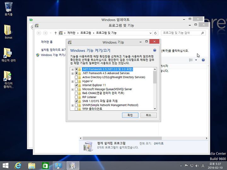Enable SNMP checkbox
The width and height of the screenshot is (227, 170).
click(x=76, y=105)
